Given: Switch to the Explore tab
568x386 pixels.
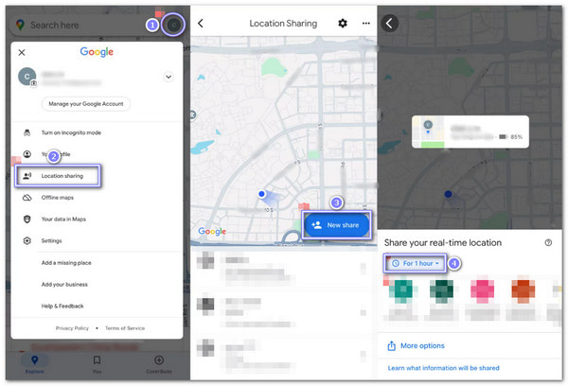Looking at the screenshot, I should pos(34,364).
